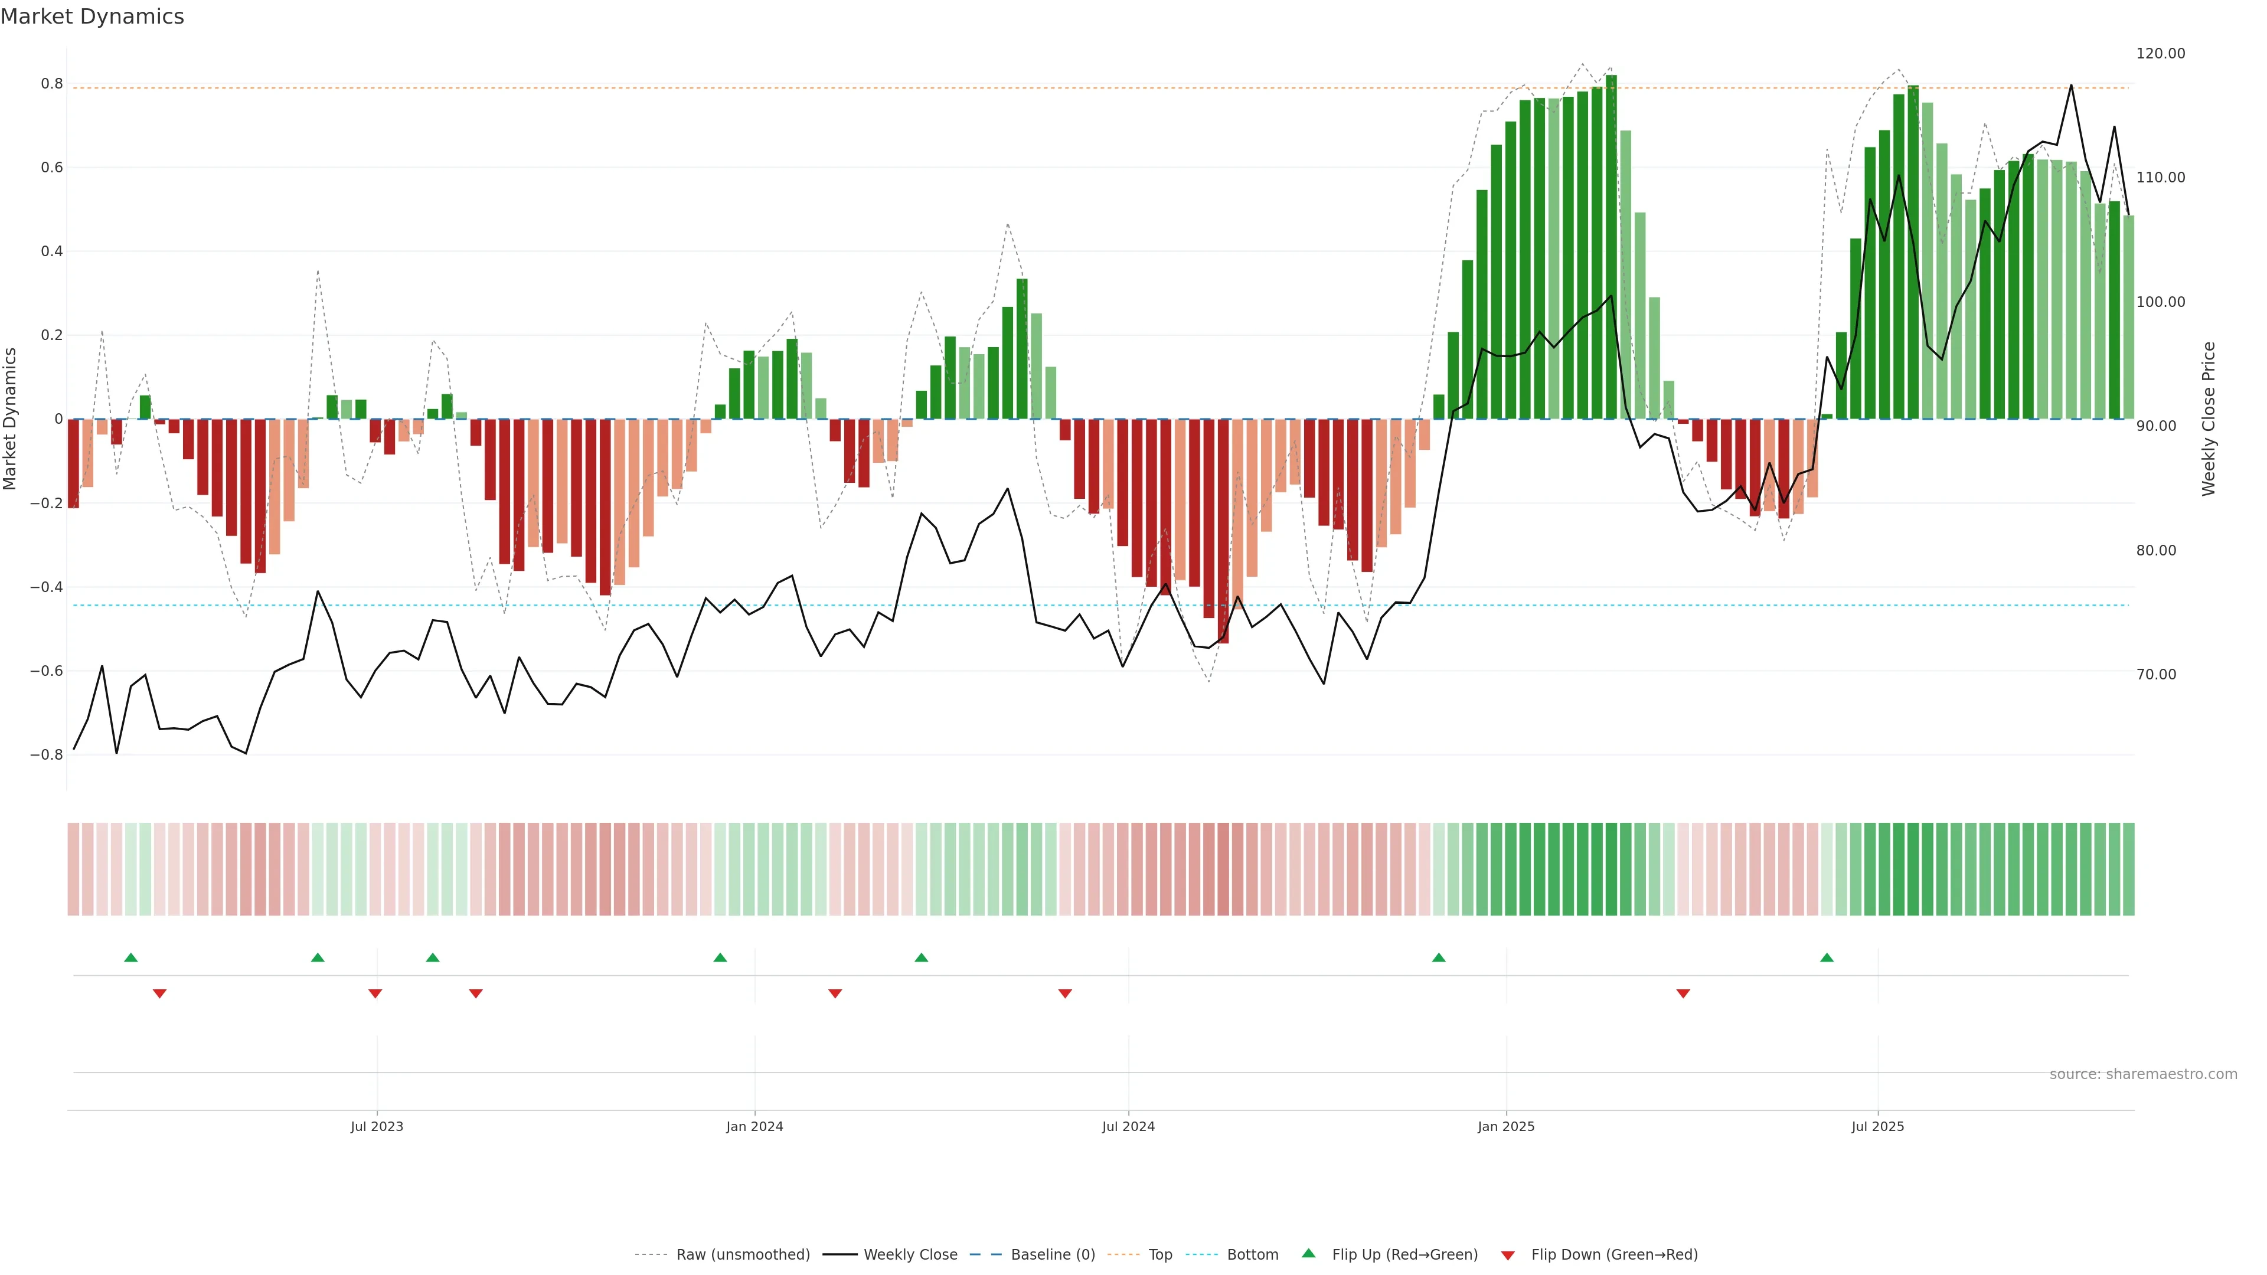Click the leftmost green Flip Up triangle marker
The image size is (2267, 1275).
pyautogui.click(x=131, y=957)
